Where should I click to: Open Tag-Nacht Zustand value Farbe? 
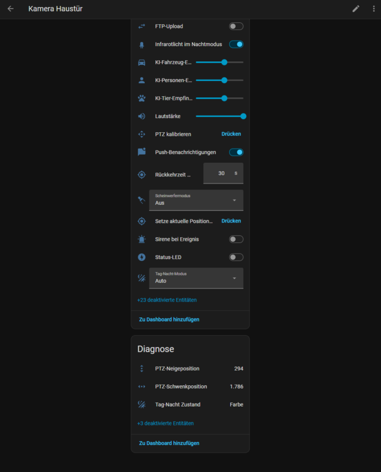point(237,405)
